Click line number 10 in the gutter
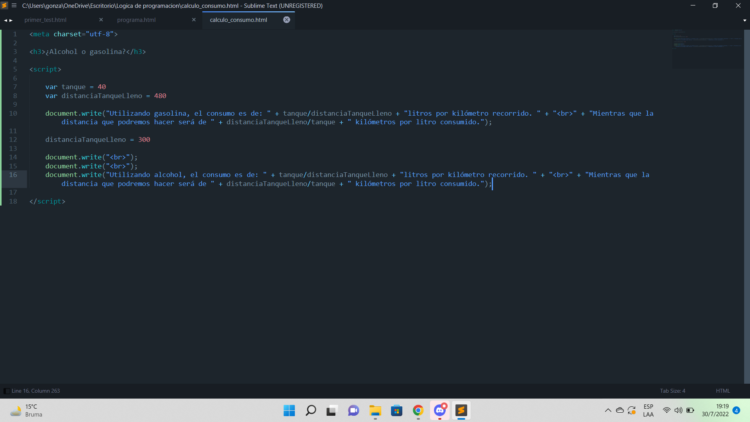The width and height of the screenshot is (750, 422). coord(13,113)
